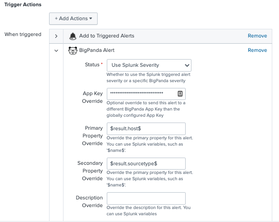Click help text about globally configured App Key

(x=146, y=109)
